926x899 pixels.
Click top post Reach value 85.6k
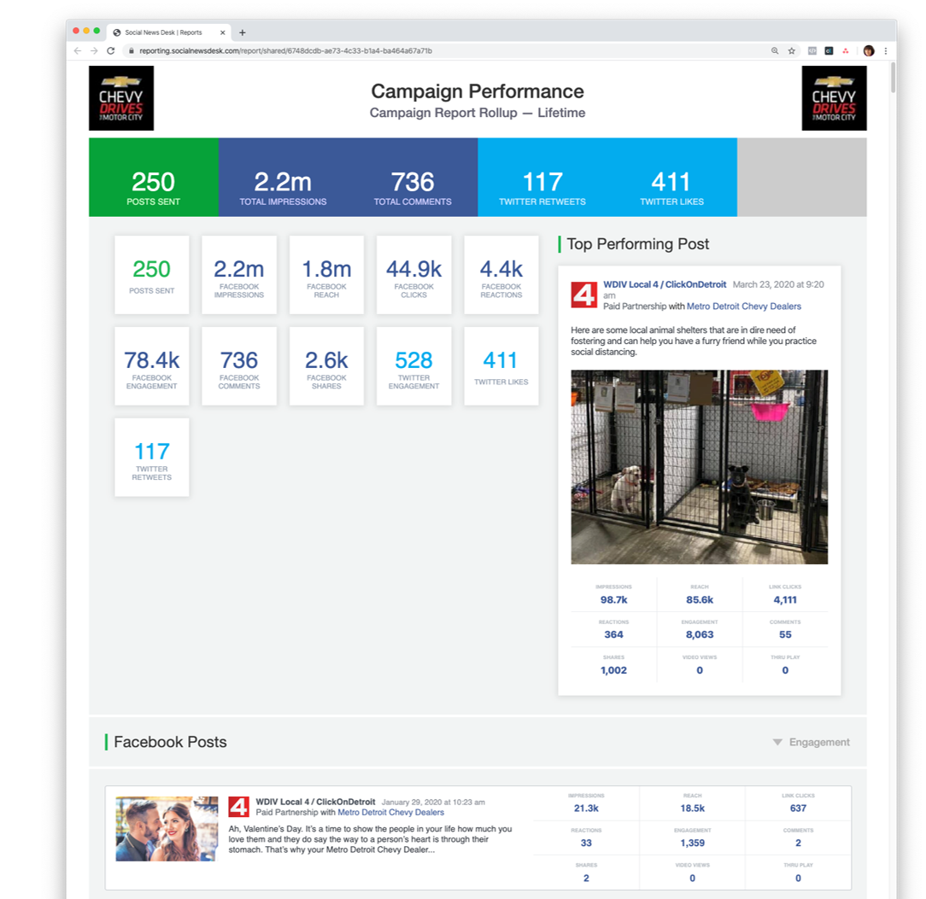(700, 599)
